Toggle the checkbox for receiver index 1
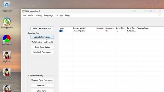This screenshot has height=92, width=164. pyautogui.click(x=60, y=31)
